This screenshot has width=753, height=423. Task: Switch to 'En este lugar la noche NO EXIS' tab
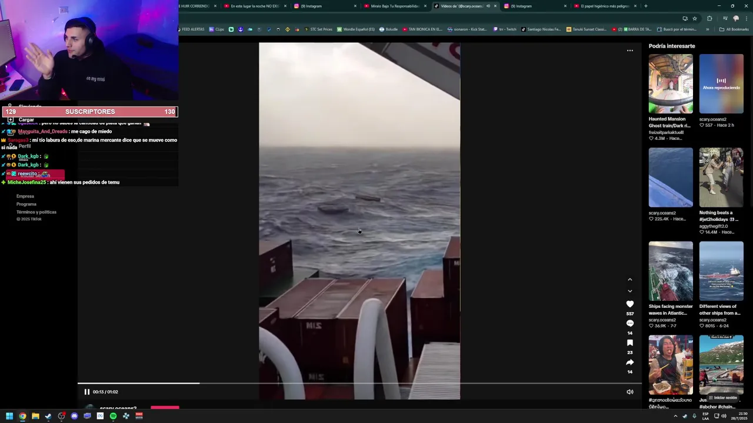255,6
